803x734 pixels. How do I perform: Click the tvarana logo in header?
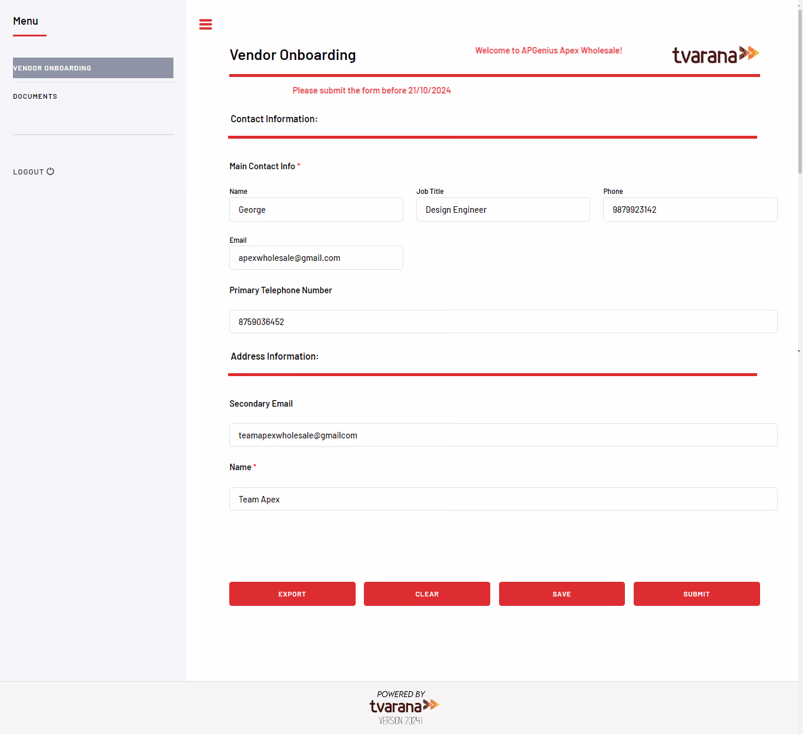click(715, 54)
